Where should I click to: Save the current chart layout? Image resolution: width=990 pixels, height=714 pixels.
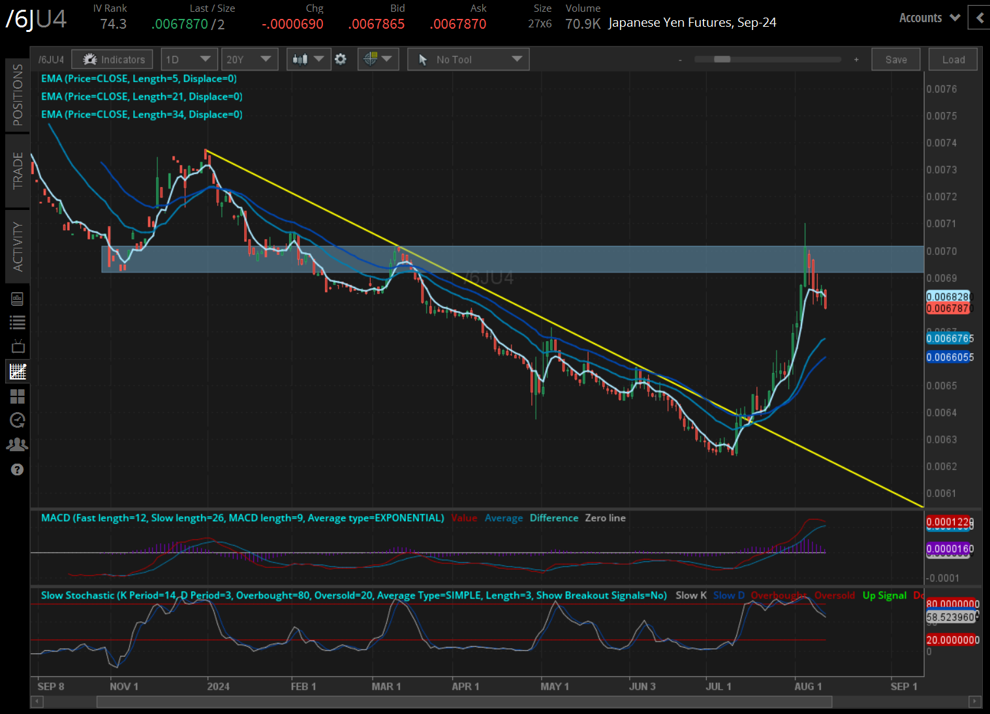tap(895, 59)
